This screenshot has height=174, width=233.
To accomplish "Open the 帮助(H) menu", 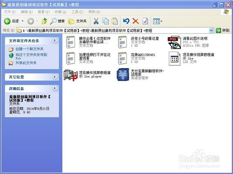I will [94, 12].
